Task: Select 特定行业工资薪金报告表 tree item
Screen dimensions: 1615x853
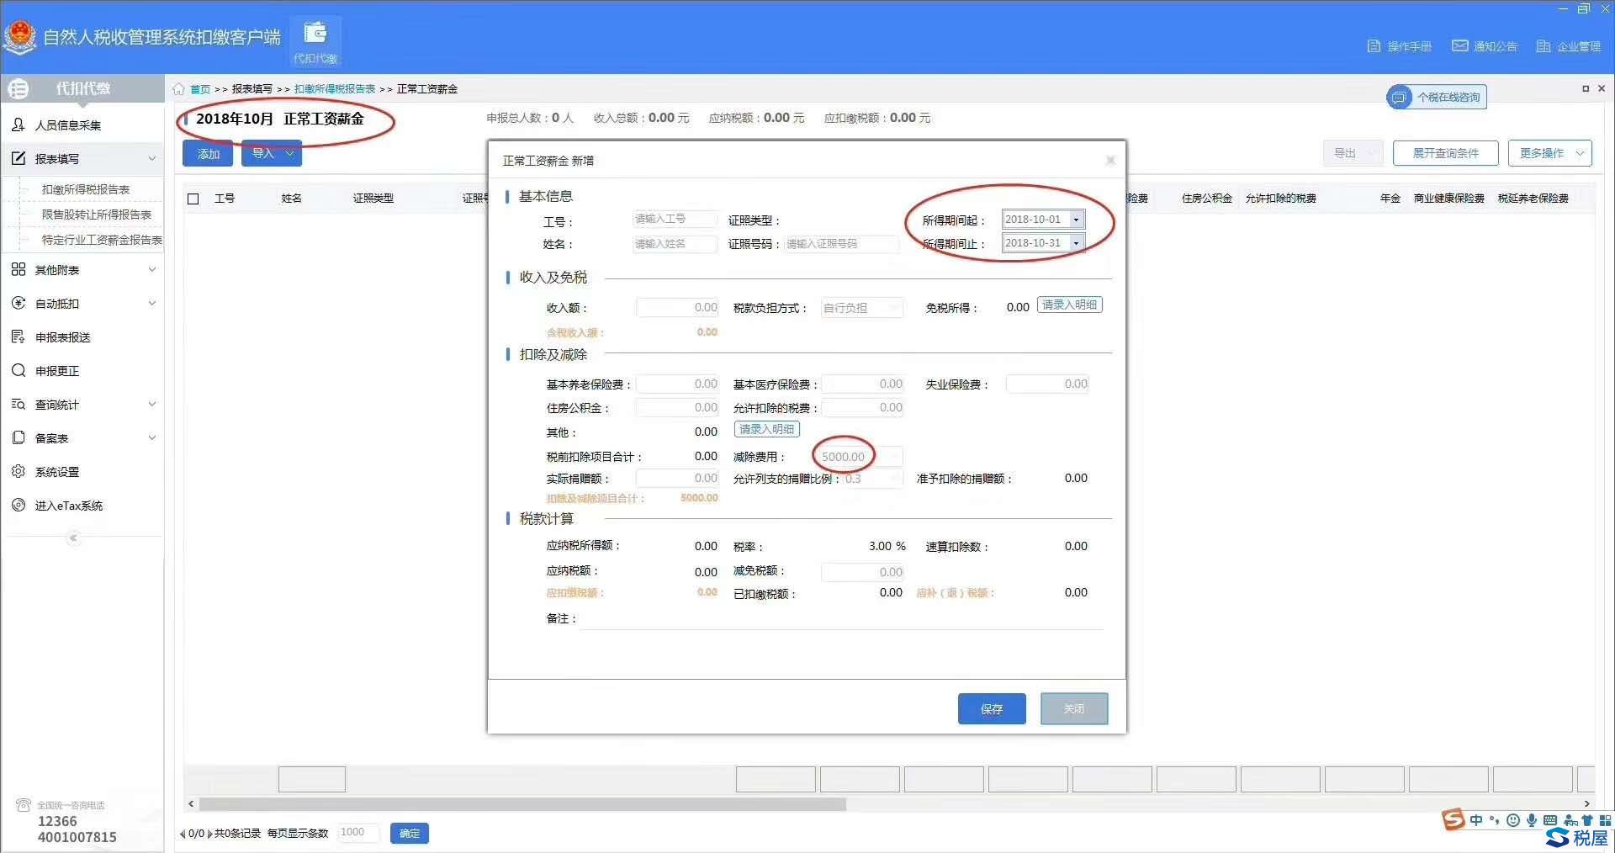Action: click(x=102, y=240)
